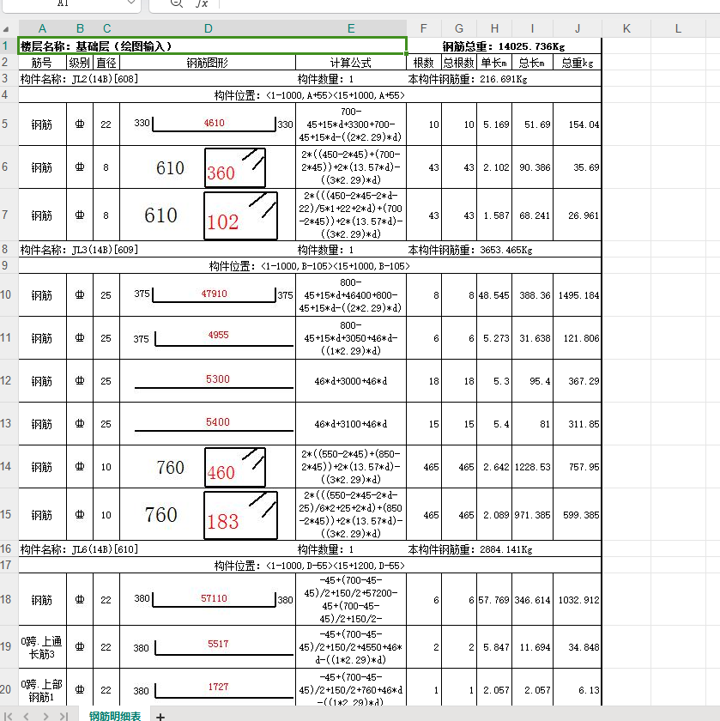Select column L by its header

click(x=678, y=28)
